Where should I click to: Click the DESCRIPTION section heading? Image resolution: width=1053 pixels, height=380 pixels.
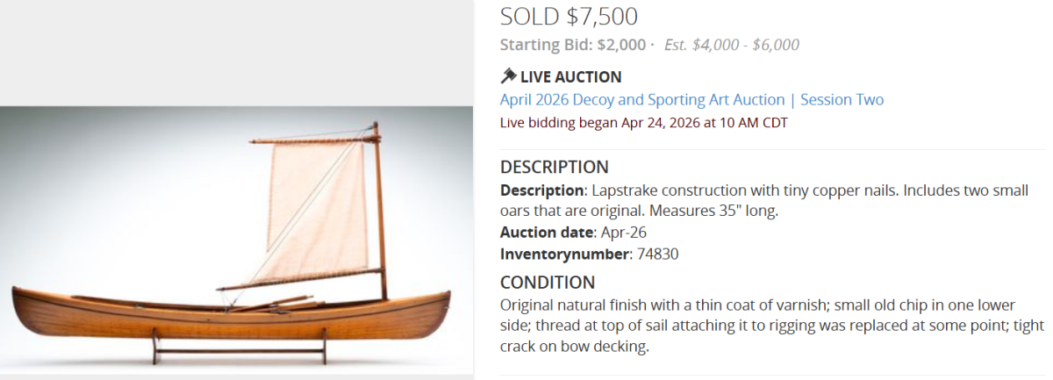554,167
